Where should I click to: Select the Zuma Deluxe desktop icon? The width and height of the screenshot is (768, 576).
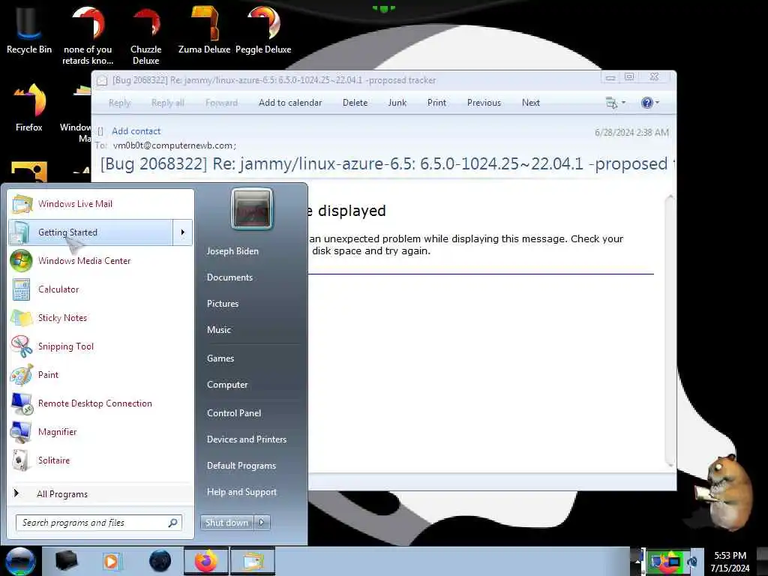(x=204, y=31)
